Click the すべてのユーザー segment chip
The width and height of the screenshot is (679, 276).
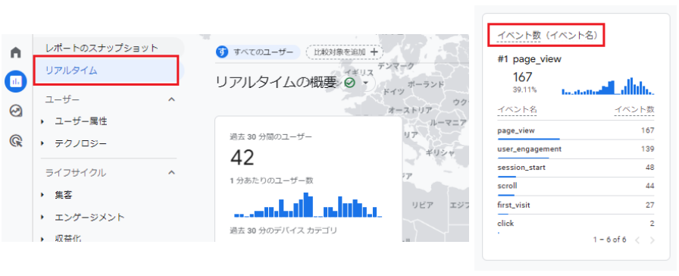258,52
